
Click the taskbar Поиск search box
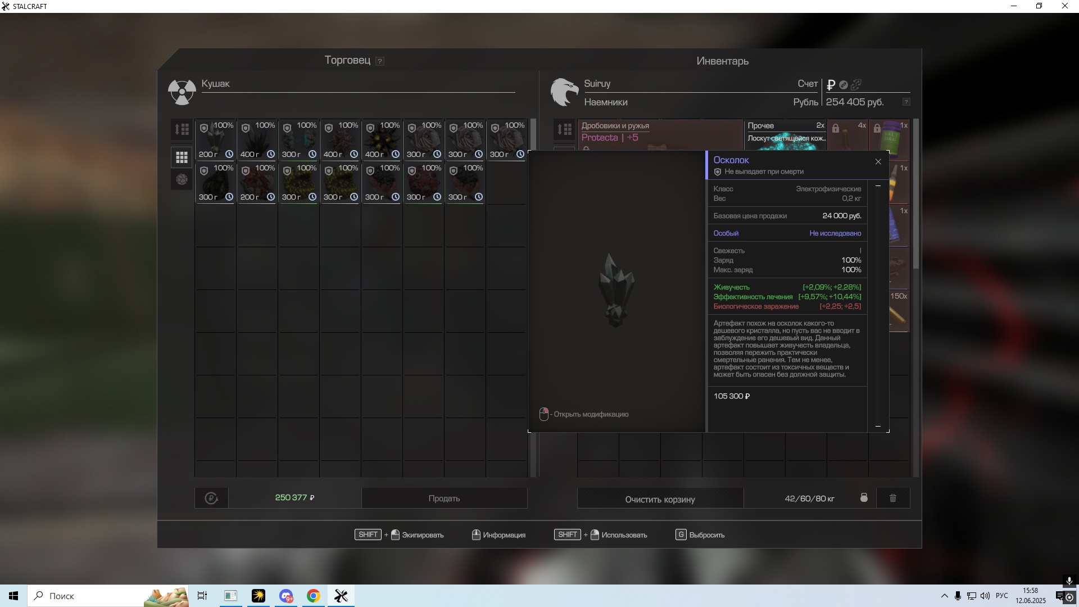108,596
